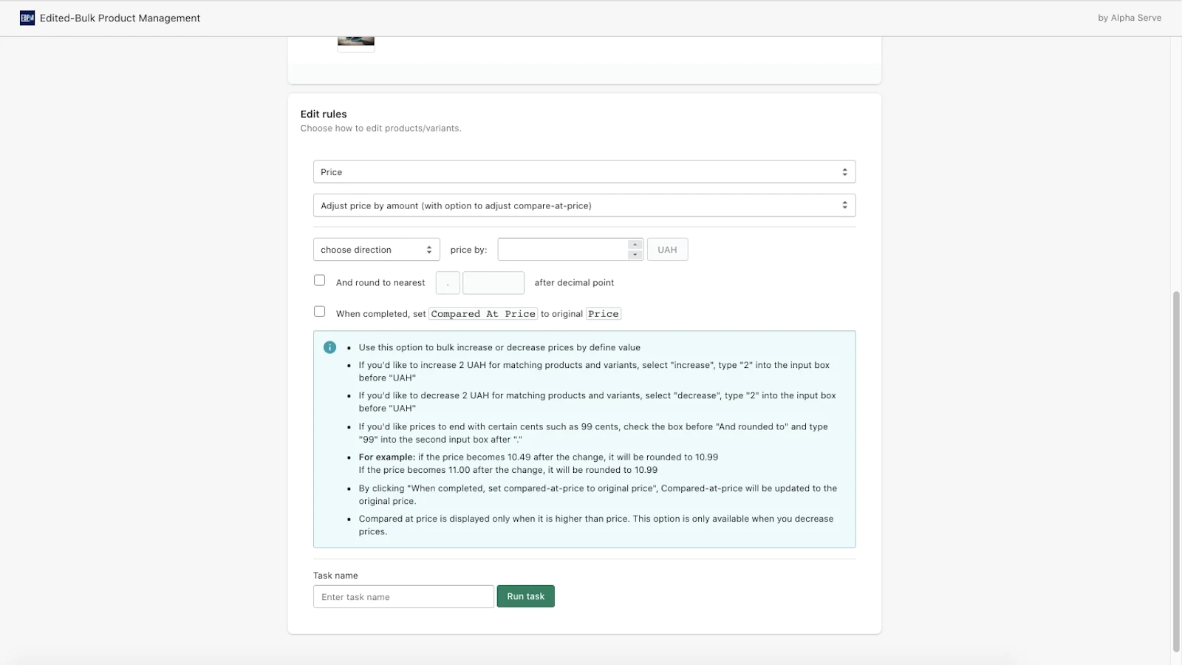
Task: Click the 'price by' amount input field
Action: pyautogui.click(x=563, y=250)
